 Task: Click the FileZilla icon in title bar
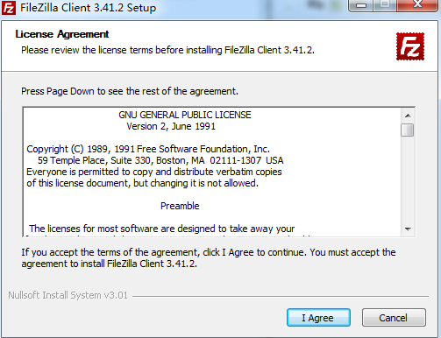click(x=9, y=8)
